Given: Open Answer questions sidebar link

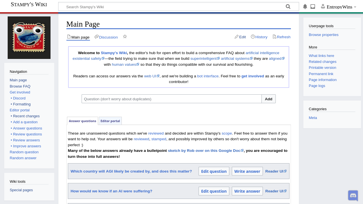Looking at the screenshot, I should coord(28,128).
